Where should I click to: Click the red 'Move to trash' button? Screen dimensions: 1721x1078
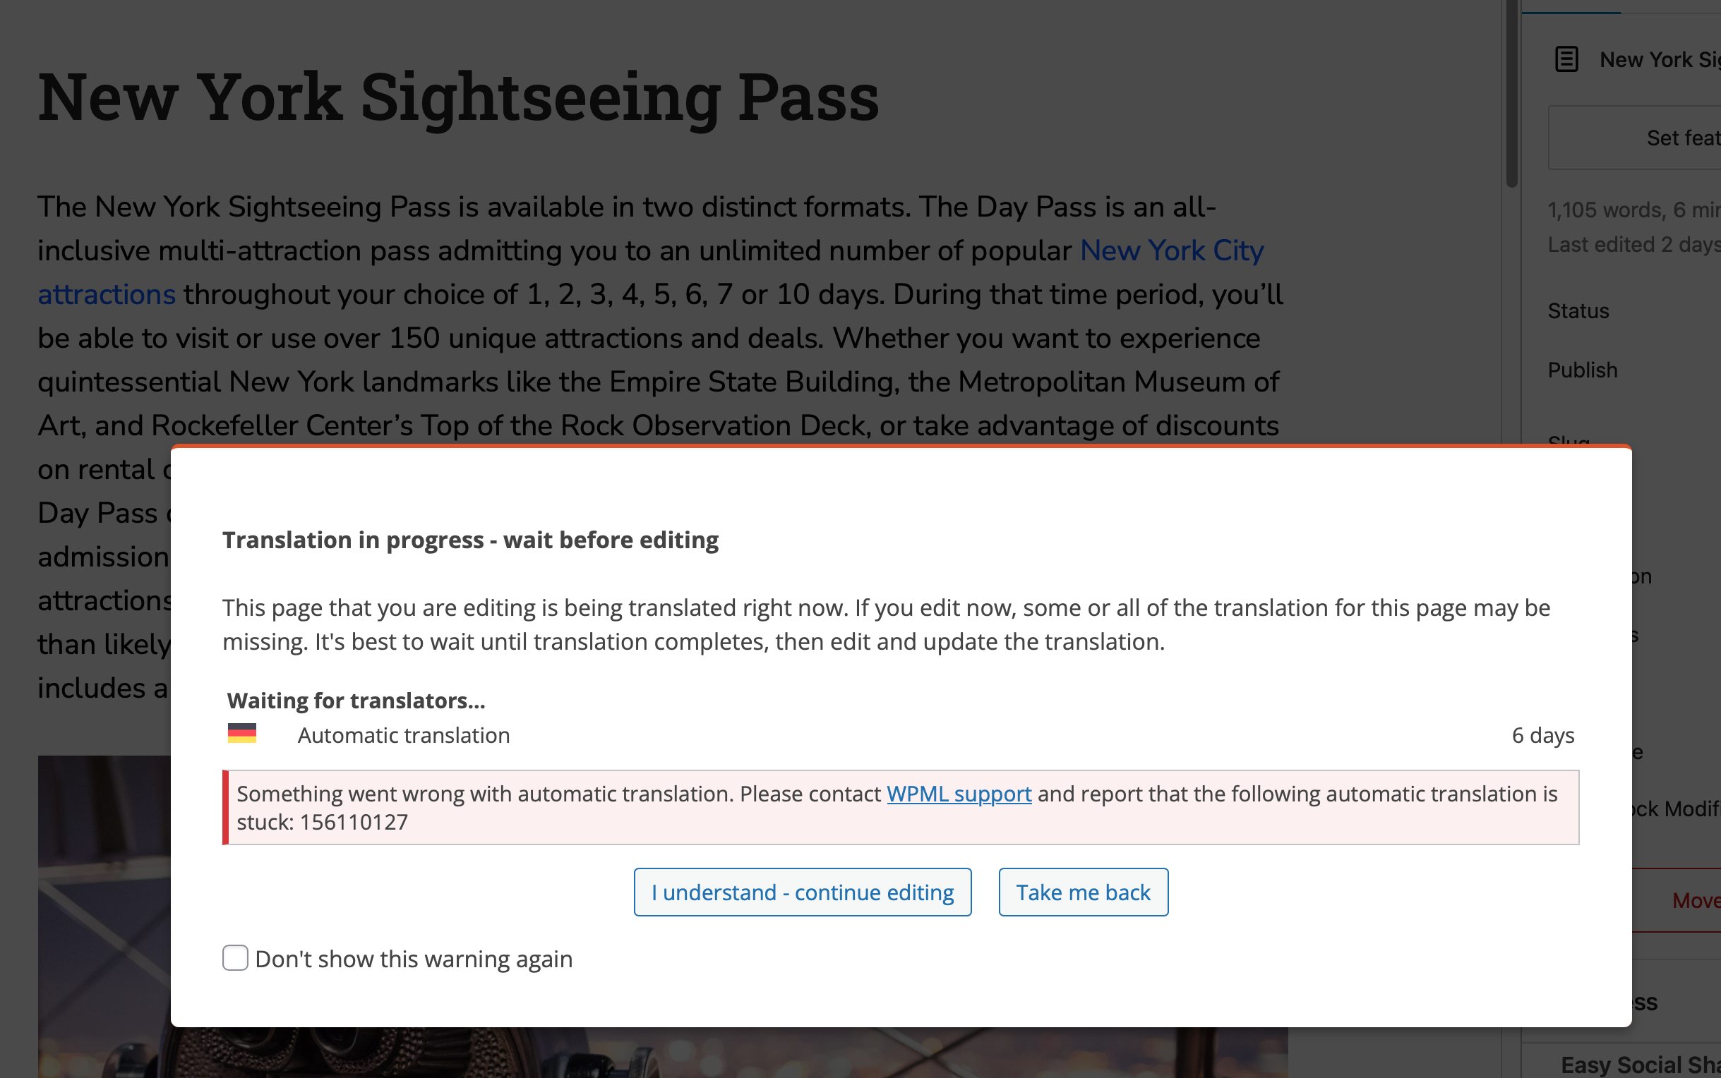(x=1696, y=900)
